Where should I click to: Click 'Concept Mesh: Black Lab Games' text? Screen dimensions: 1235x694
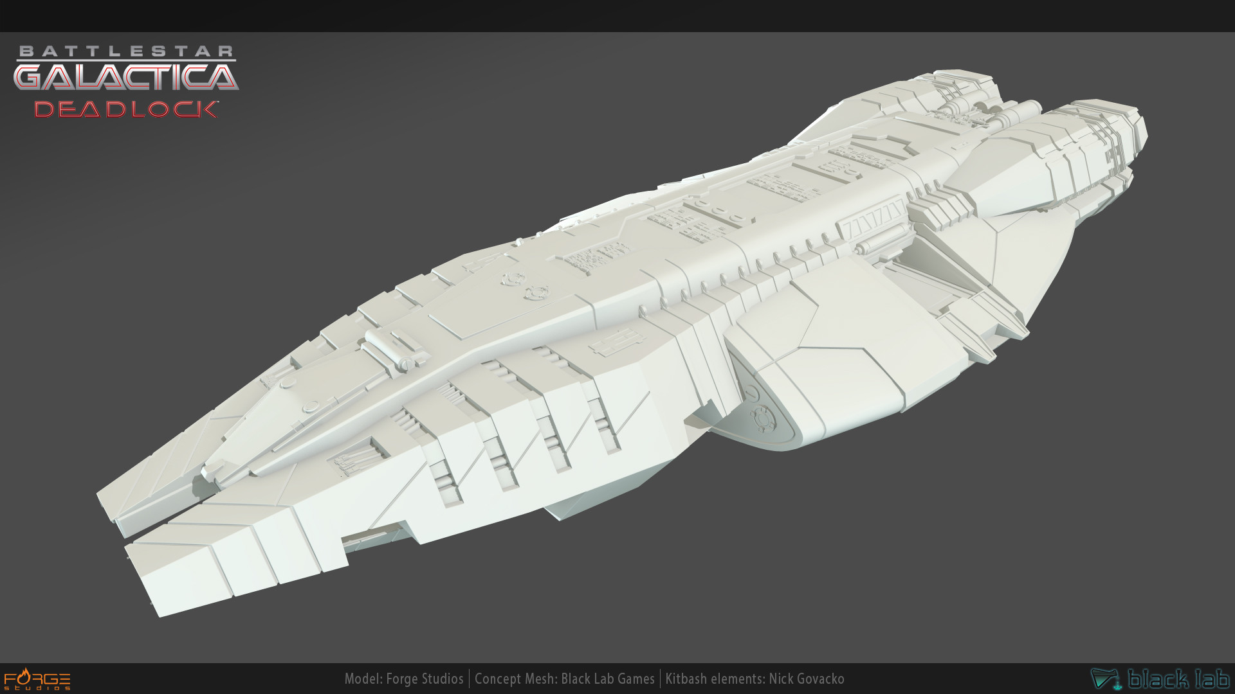point(565,679)
